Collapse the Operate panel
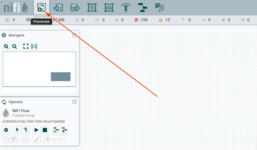The width and height of the screenshot is (257, 150). point(74,102)
